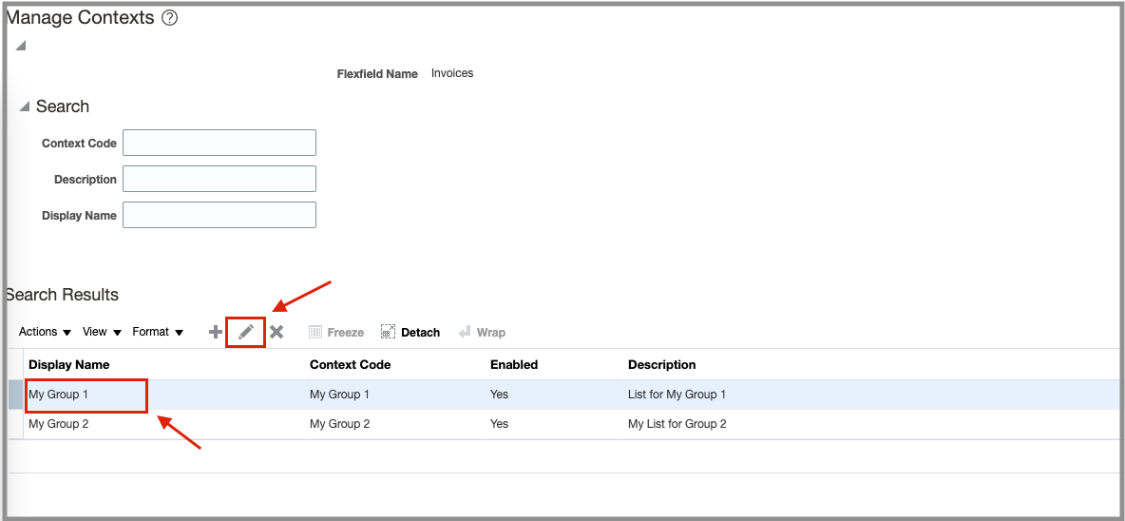Viewport: 1125px width, 521px height.
Task: Click into the Description search field
Action: tap(219, 179)
